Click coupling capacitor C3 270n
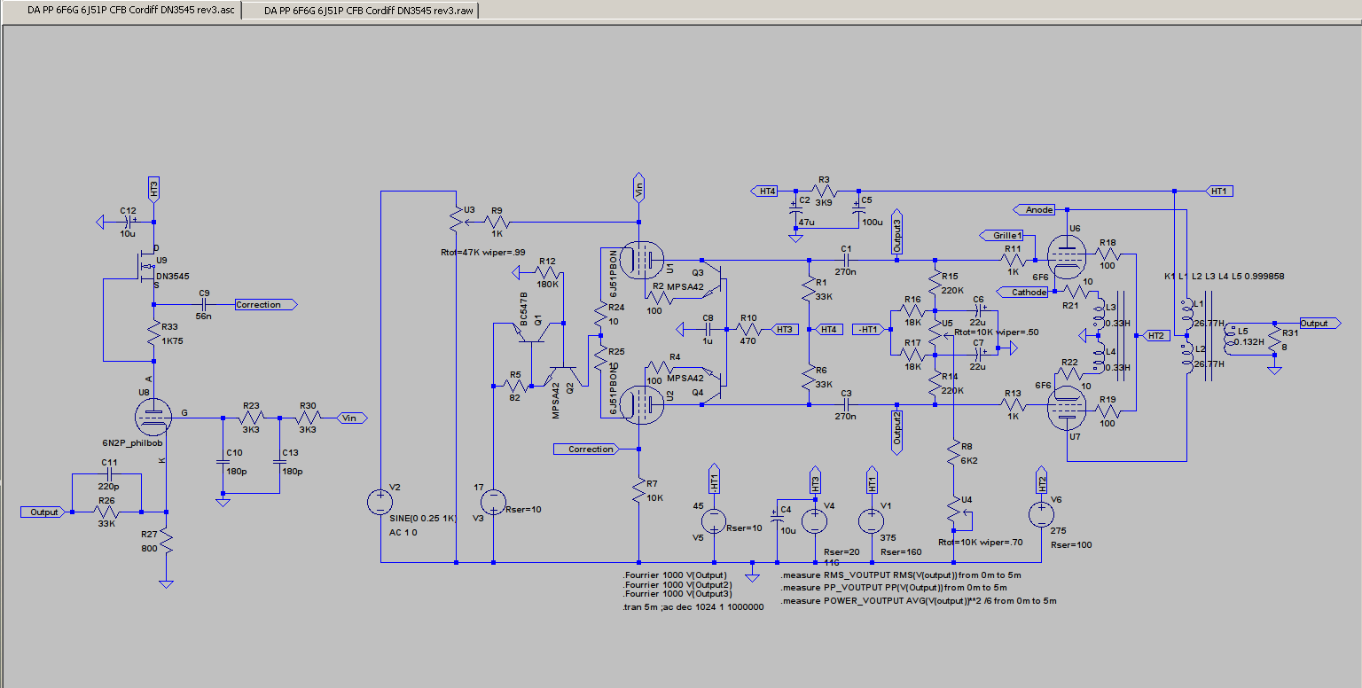Image resolution: width=1362 pixels, height=688 pixels. [x=846, y=404]
